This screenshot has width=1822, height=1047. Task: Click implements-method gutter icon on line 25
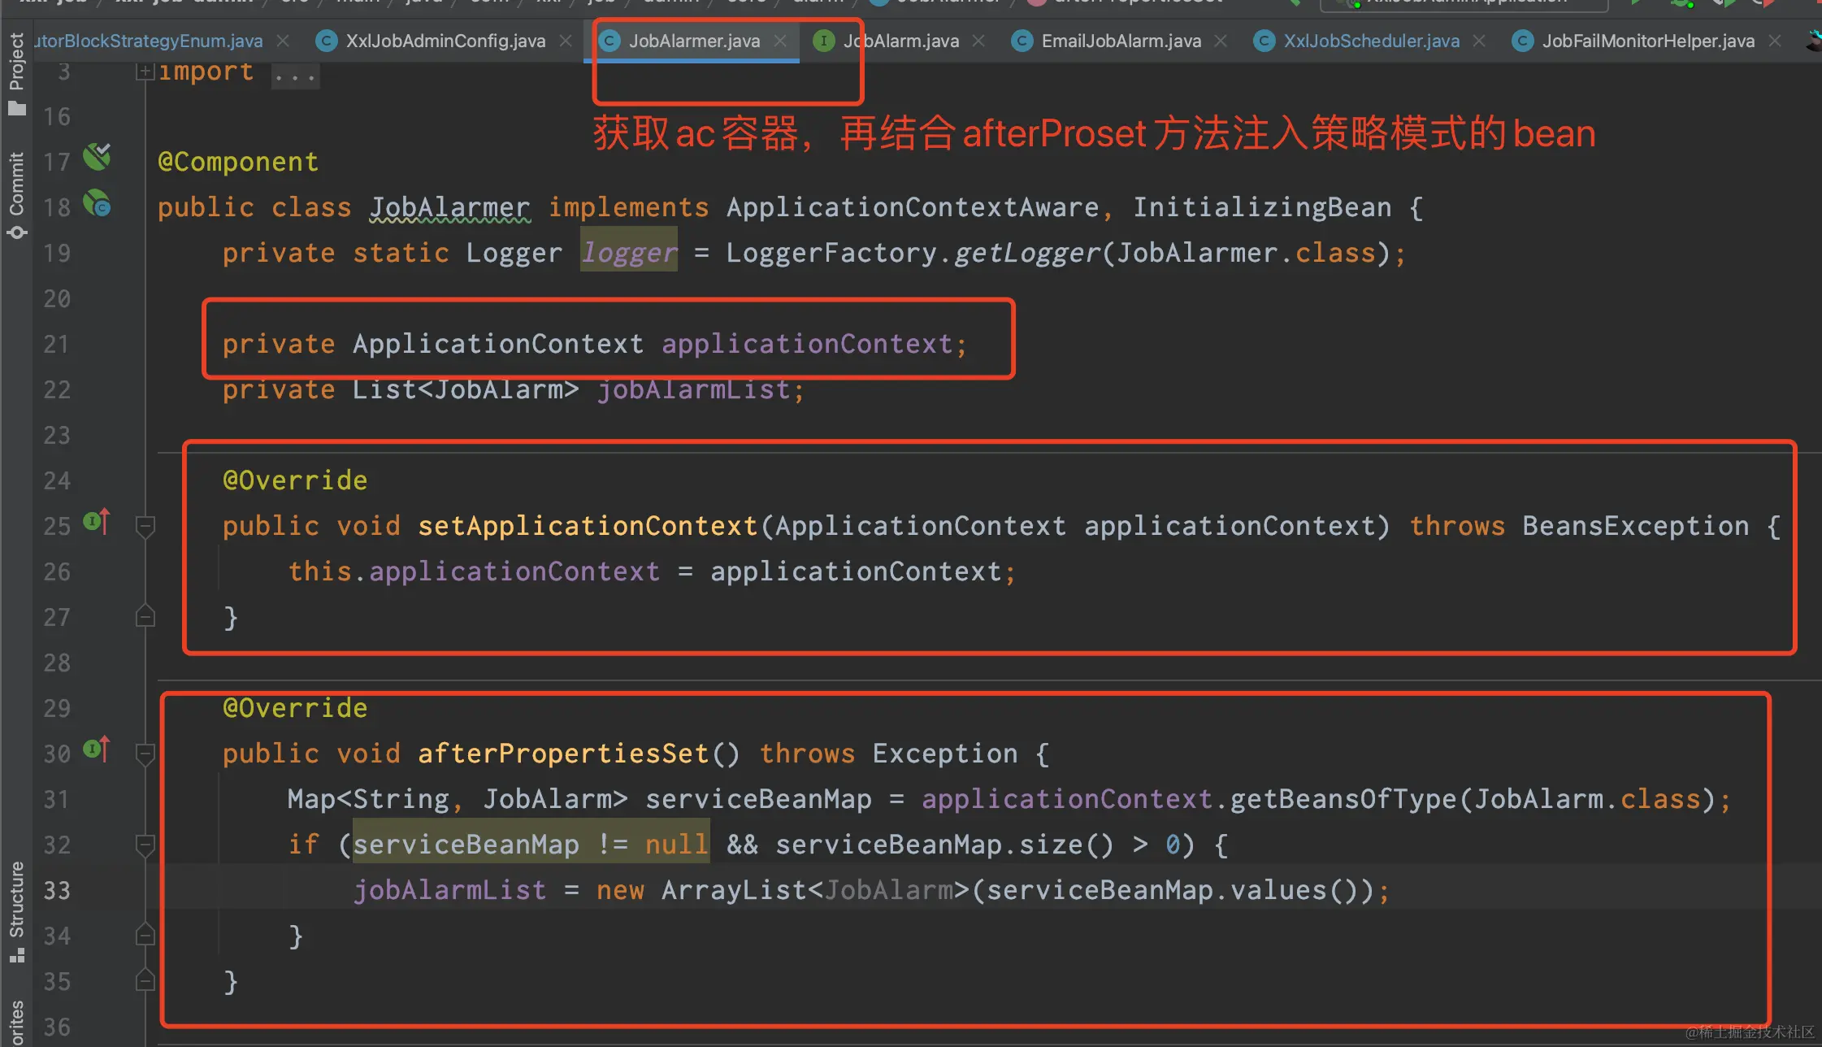[96, 522]
